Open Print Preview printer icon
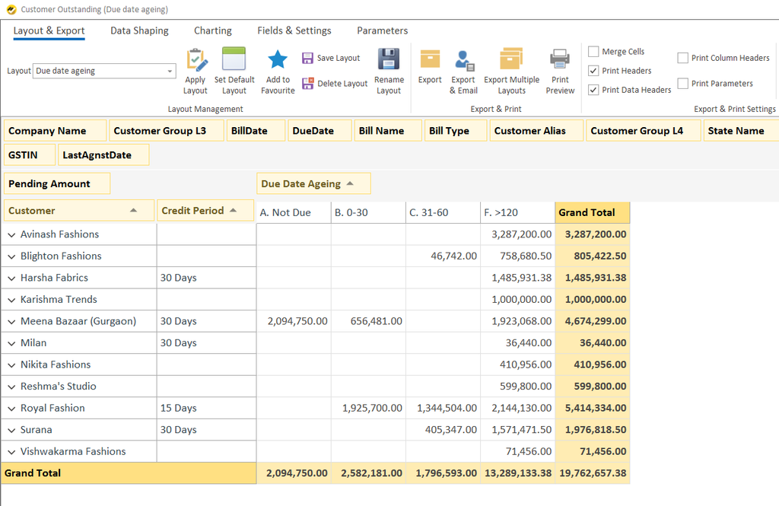Viewport: 779px width, 506px height. (560, 59)
